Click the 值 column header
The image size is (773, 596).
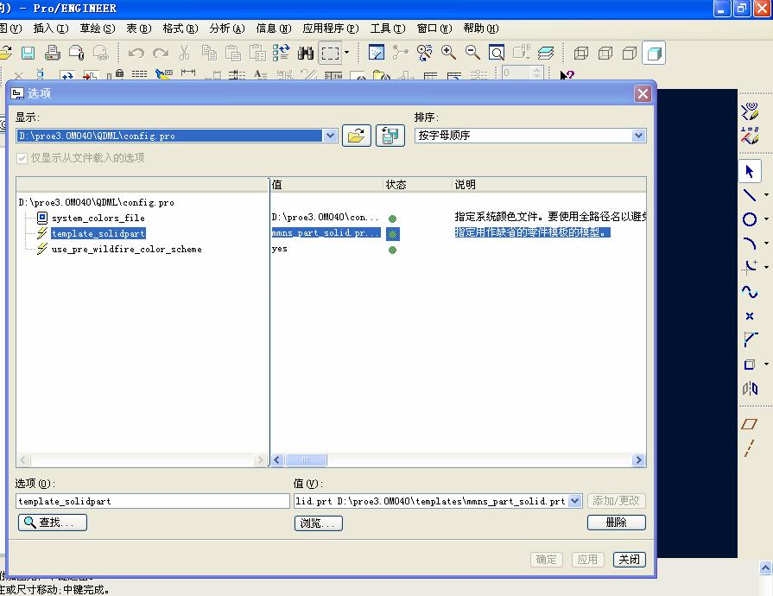click(326, 185)
